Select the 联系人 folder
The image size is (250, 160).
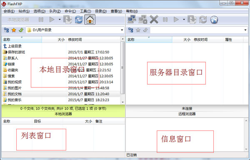click(x=10, y=58)
